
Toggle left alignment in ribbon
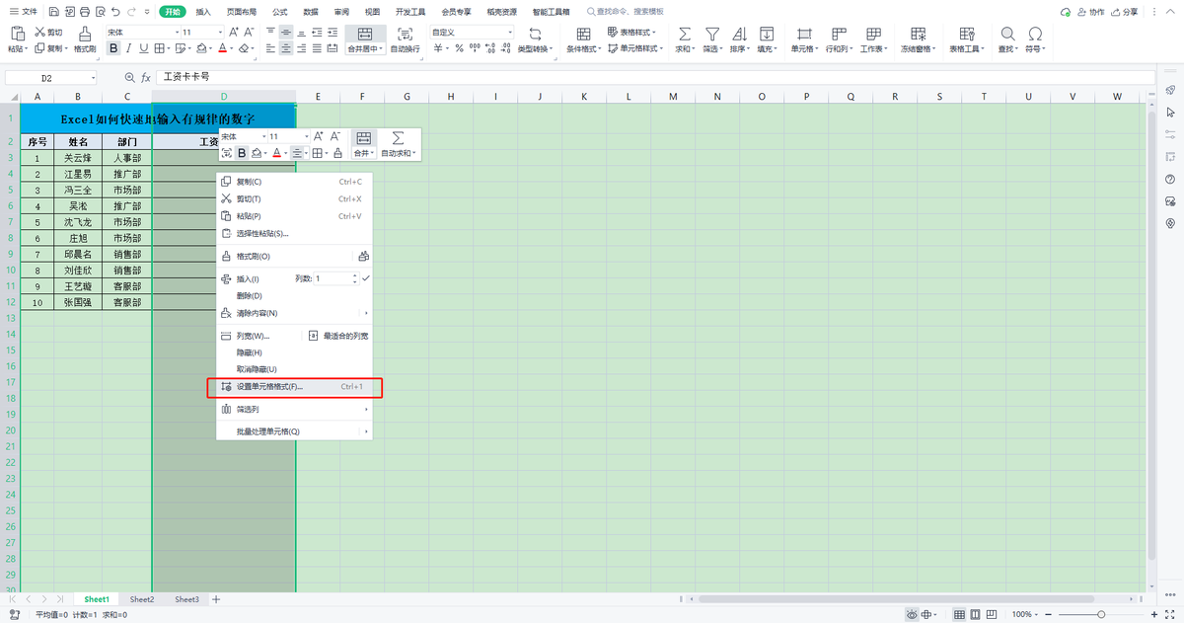point(270,48)
